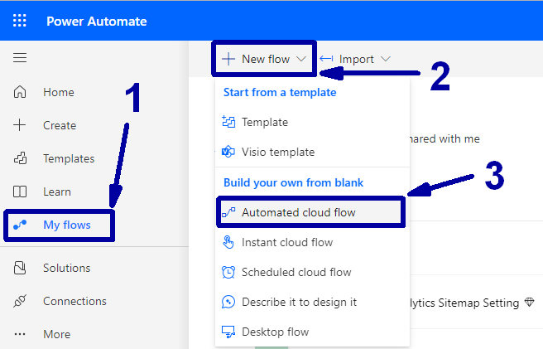Image resolution: width=543 pixels, height=349 pixels.
Task: Click the Import button
Action: [356, 59]
